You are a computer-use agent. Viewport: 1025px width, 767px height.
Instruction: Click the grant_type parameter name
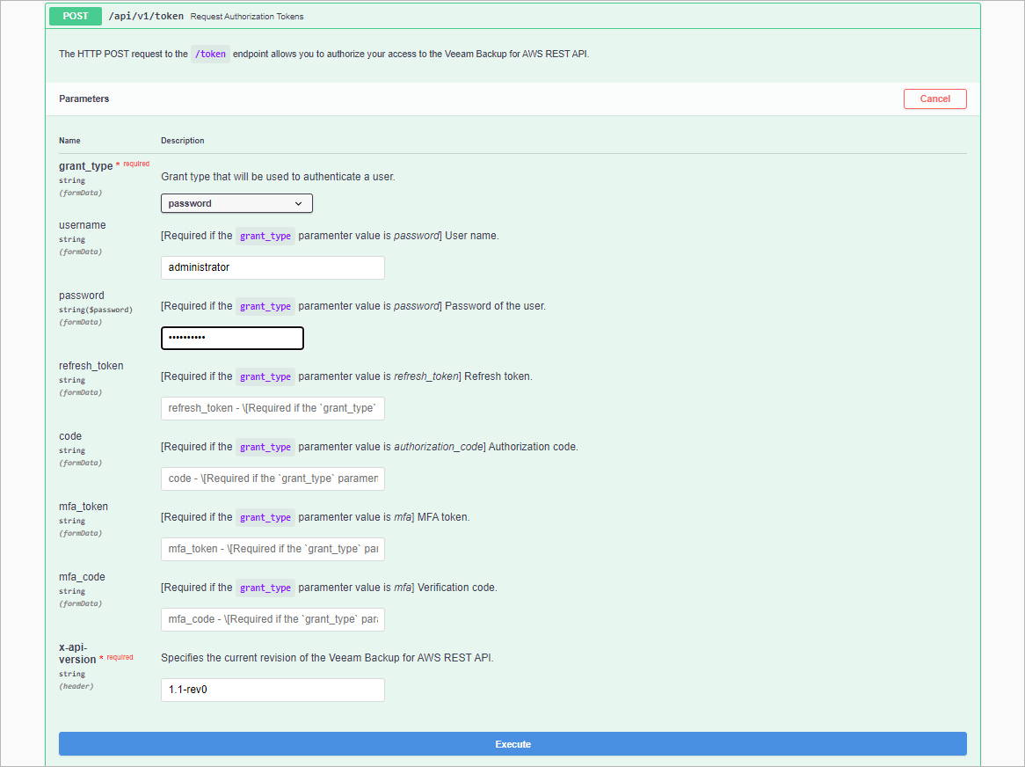tap(85, 166)
